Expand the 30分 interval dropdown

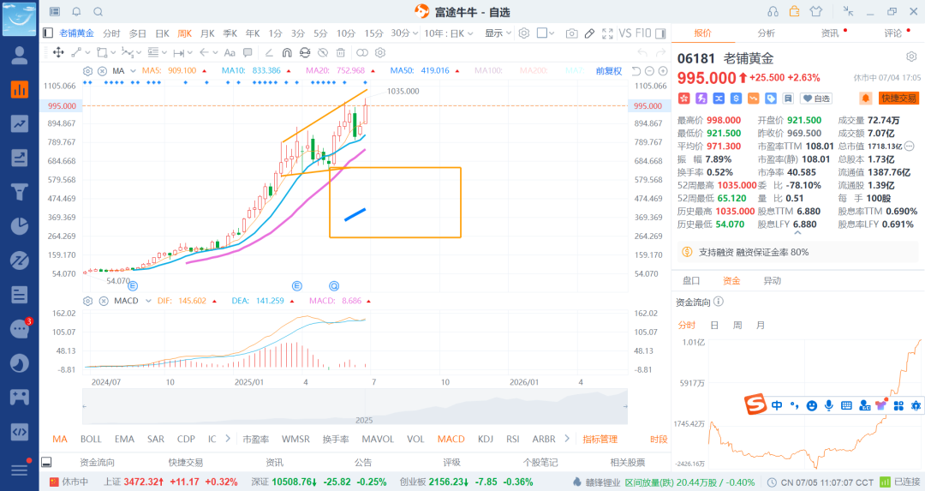click(415, 33)
